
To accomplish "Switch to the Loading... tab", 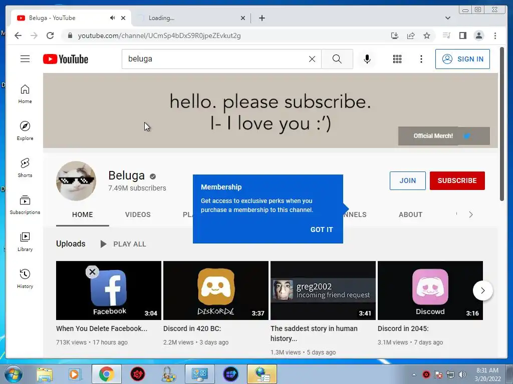I will tap(190, 18).
